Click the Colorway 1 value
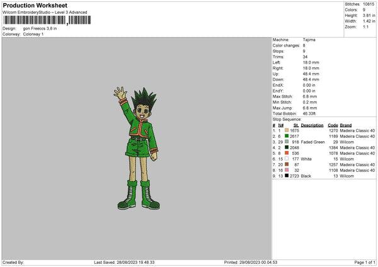The width and height of the screenshot is (378, 267). 34,34
